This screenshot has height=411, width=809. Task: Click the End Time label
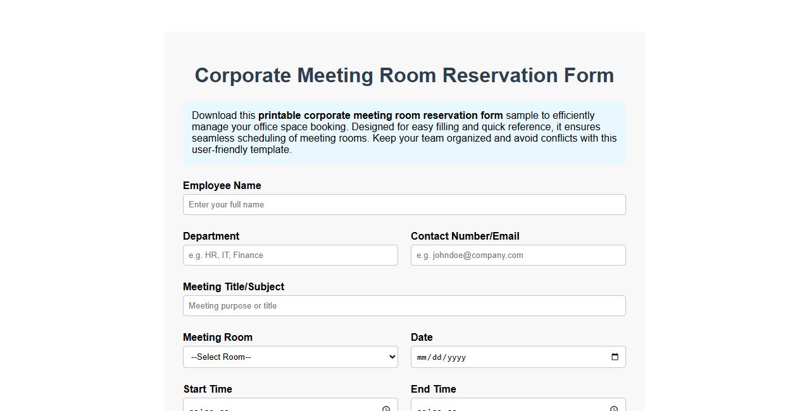(x=434, y=389)
